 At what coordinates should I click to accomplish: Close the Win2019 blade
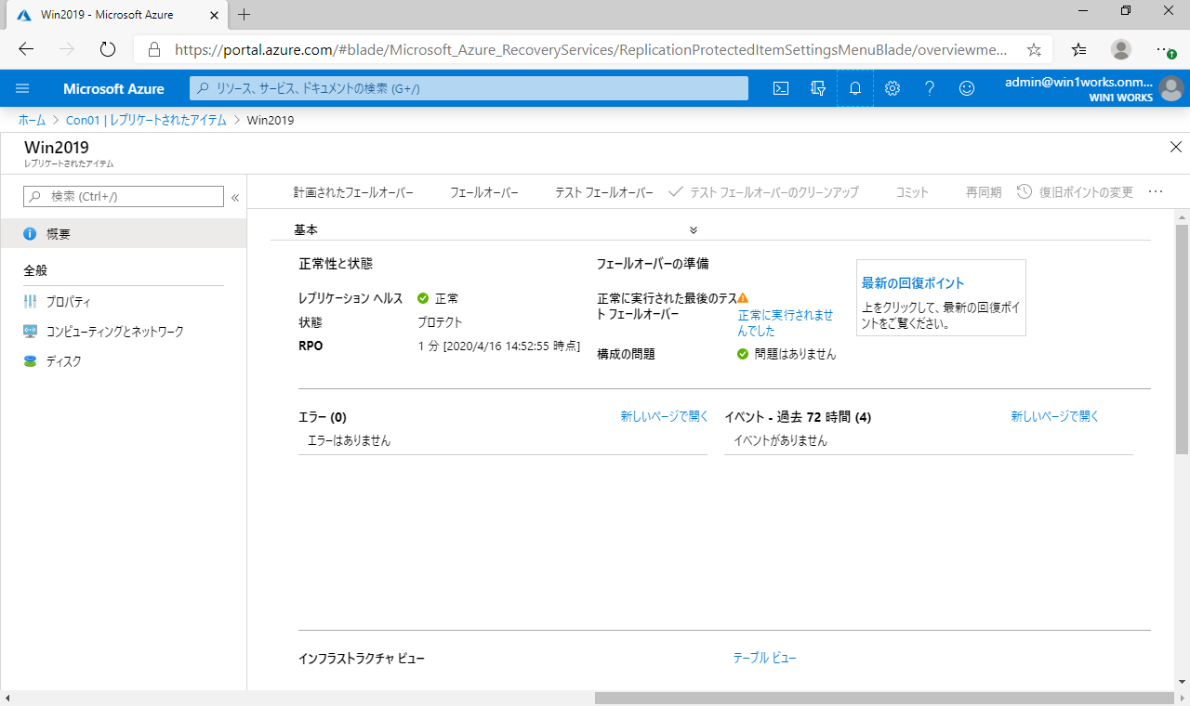point(1175,147)
